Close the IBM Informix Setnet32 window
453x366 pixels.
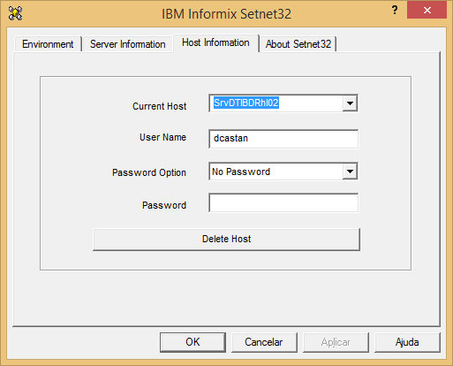point(427,11)
